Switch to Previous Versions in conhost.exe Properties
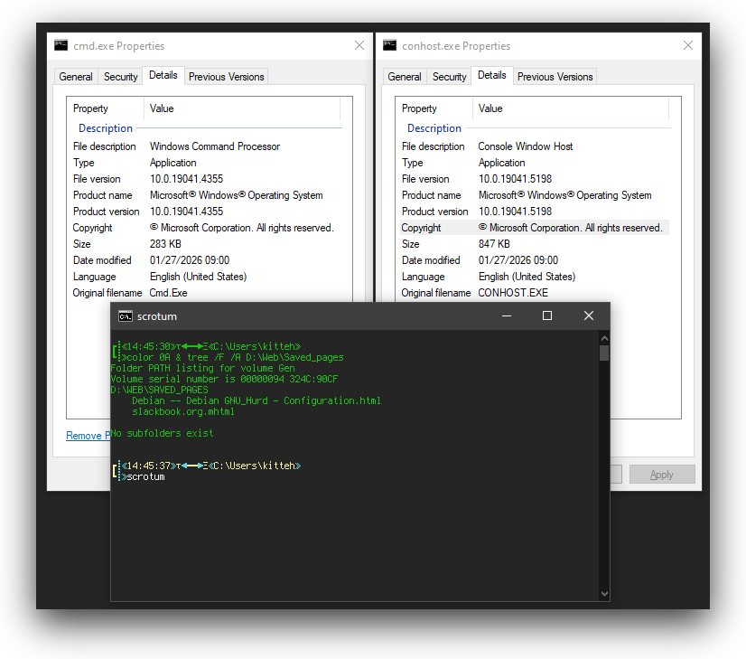The width and height of the screenshot is (746, 659). click(555, 77)
